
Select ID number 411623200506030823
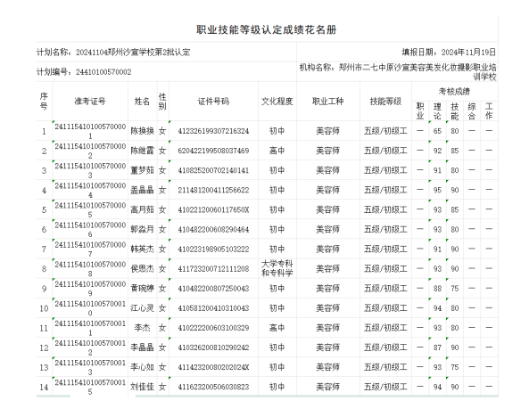point(213,387)
